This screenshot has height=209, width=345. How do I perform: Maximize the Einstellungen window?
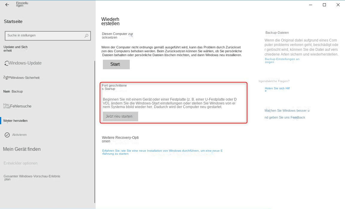(324, 5)
